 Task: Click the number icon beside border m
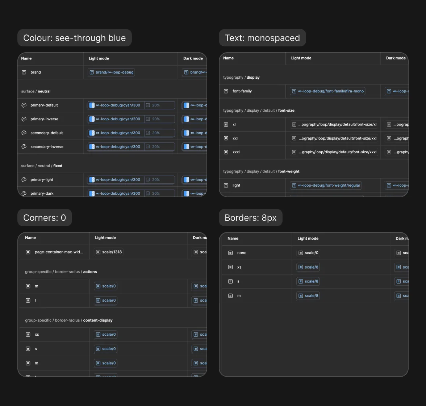pos(230,295)
